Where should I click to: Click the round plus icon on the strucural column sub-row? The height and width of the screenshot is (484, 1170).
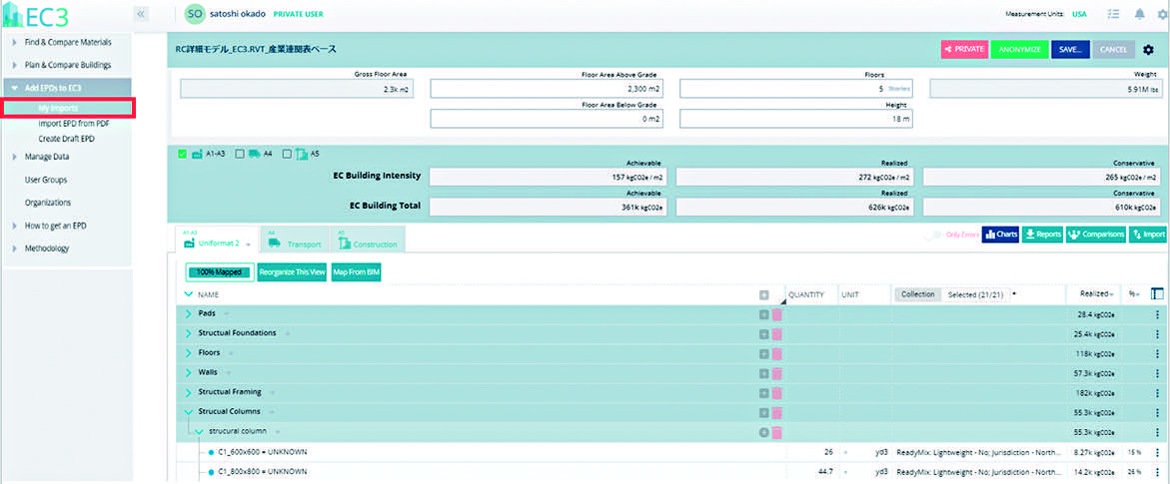pos(764,432)
